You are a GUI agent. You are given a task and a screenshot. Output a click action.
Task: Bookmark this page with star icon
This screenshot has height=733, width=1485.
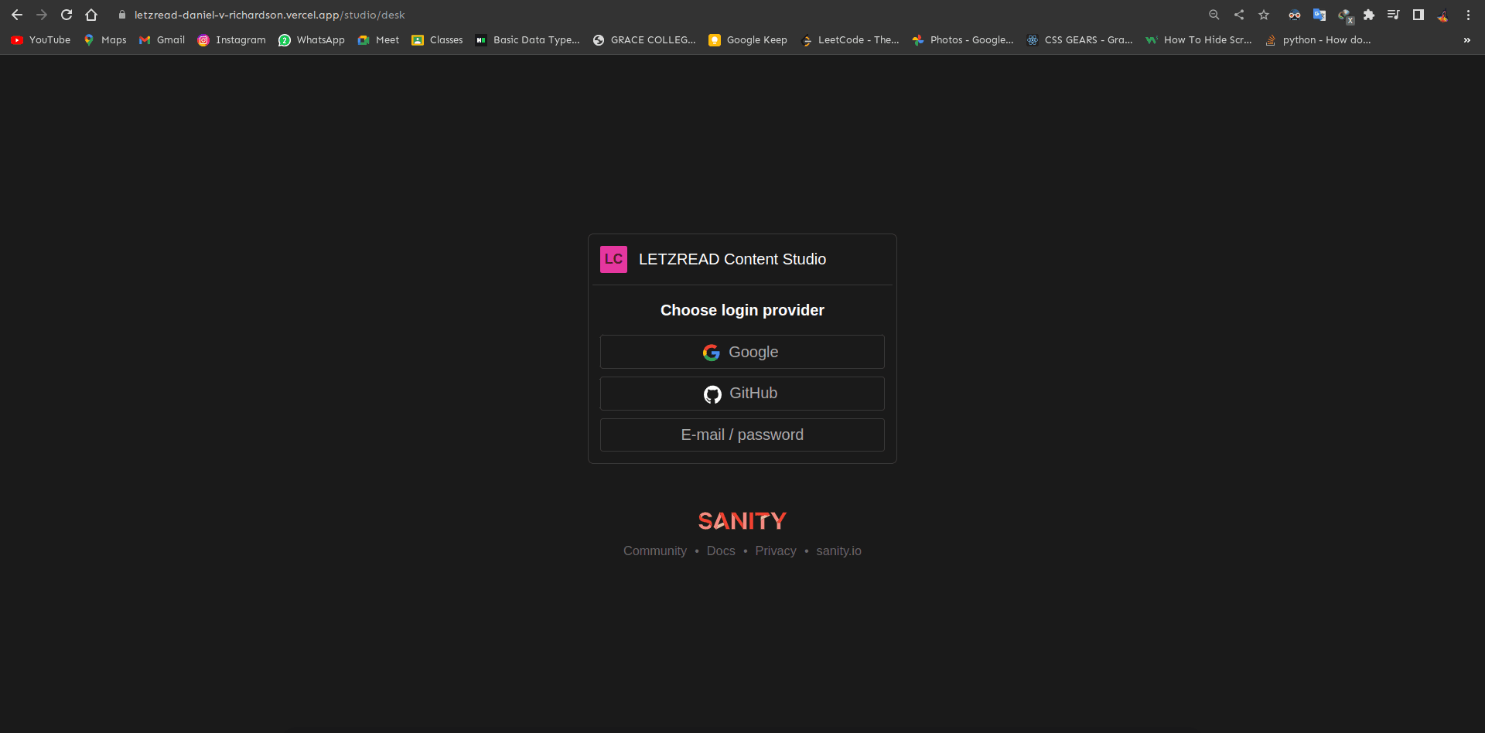(1264, 15)
